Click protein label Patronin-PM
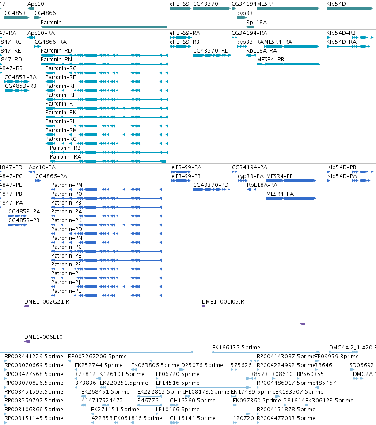Viewport: 376px width, 425px height. coord(67,185)
